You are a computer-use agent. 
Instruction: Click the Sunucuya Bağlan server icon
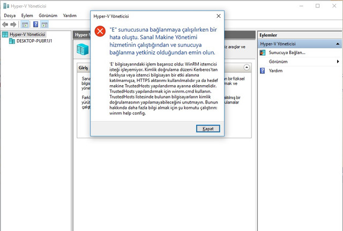click(x=263, y=53)
